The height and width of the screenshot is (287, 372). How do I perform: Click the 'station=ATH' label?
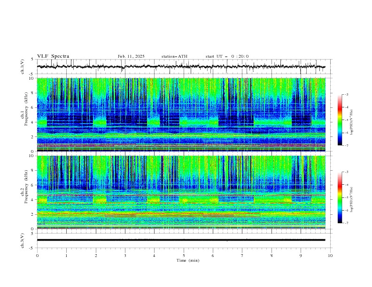[174, 56]
